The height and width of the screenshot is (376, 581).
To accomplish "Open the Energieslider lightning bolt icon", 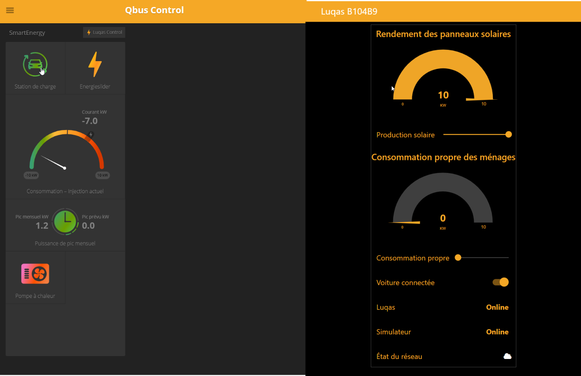I will (95, 64).
